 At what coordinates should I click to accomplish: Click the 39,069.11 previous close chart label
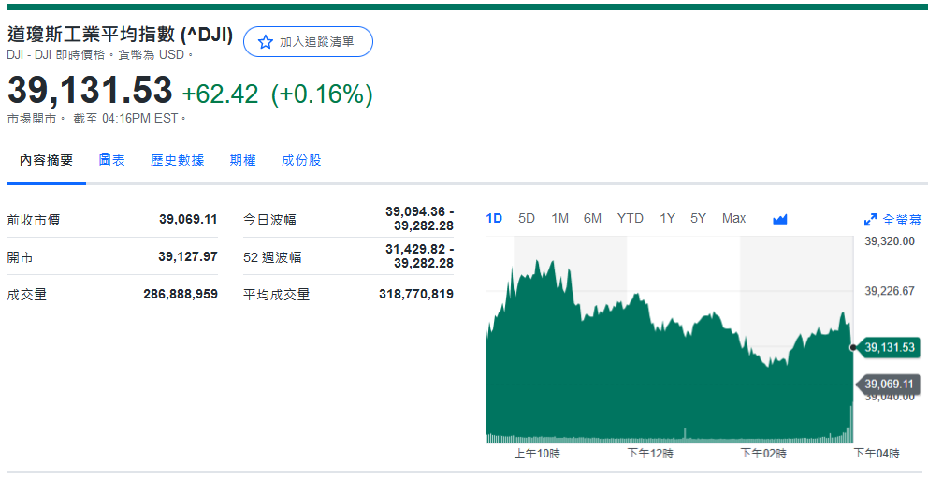pos(890,384)
